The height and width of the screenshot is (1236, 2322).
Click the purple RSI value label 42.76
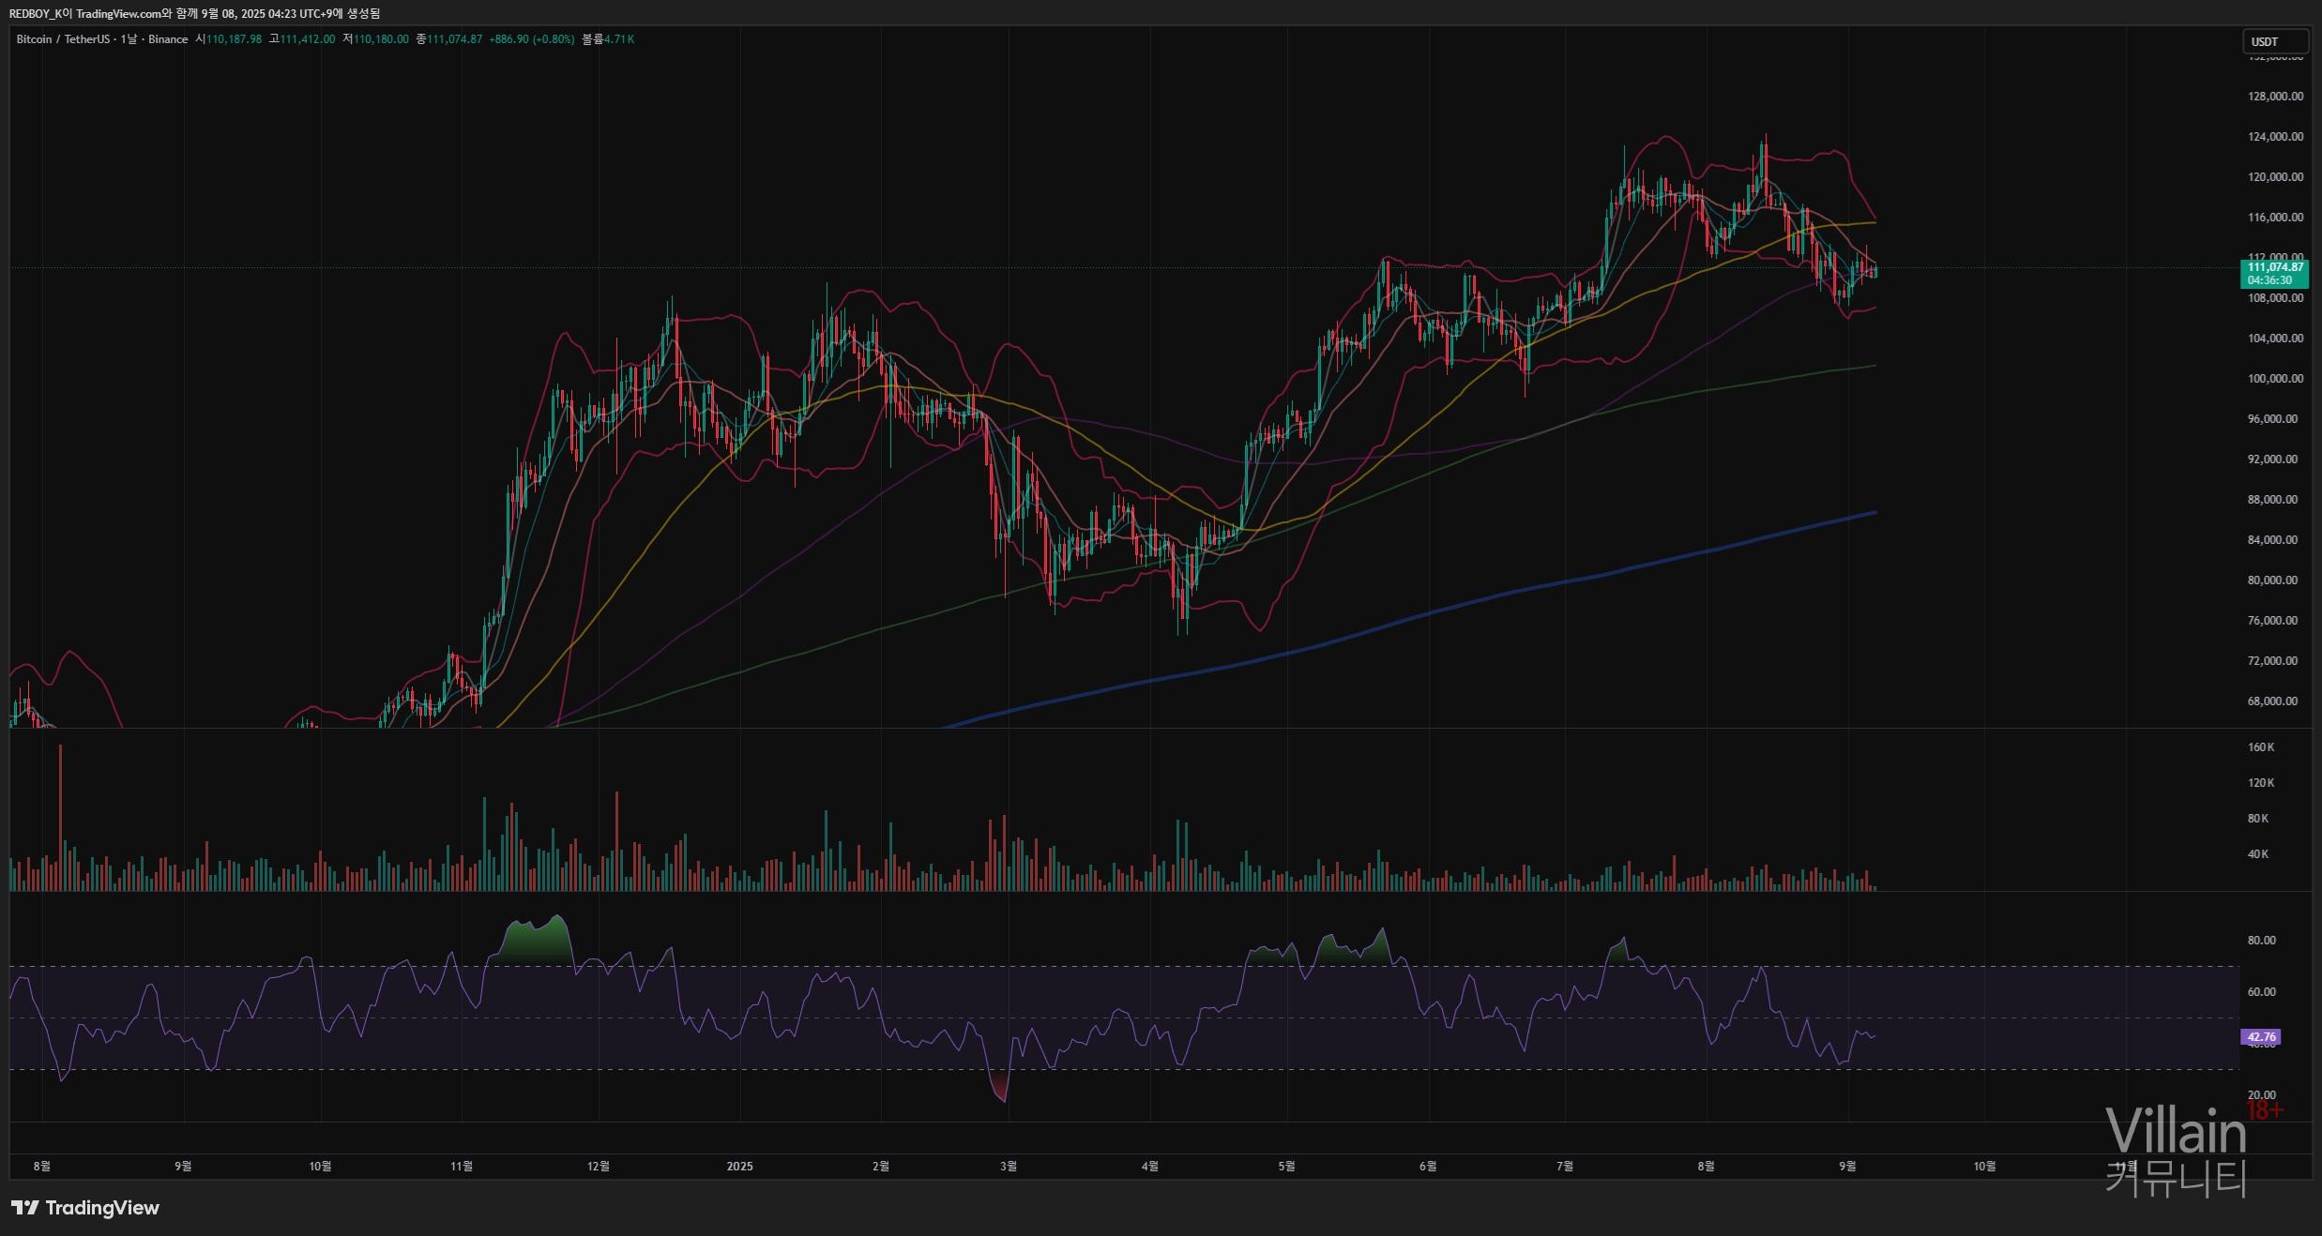[x=2261, y=1037]
